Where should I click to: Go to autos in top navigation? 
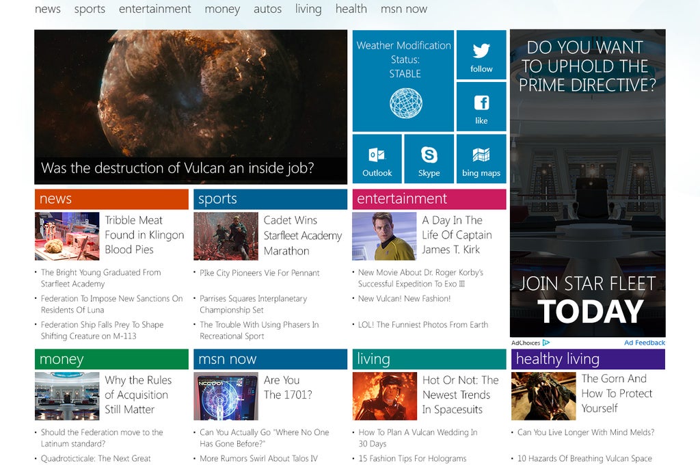tap(267, 9)
